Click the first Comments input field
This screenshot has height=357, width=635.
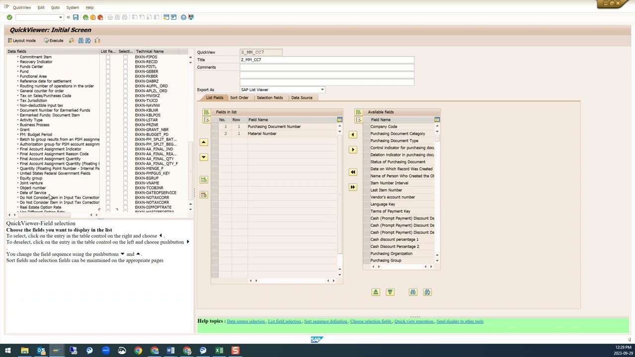point(327,67)
